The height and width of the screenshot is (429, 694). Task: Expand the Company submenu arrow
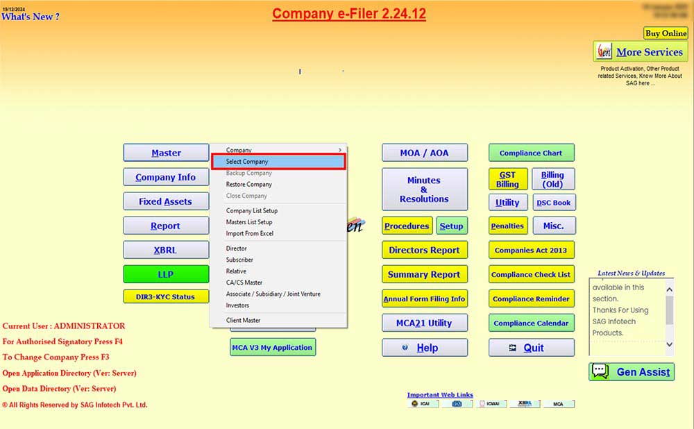point(339,150)
